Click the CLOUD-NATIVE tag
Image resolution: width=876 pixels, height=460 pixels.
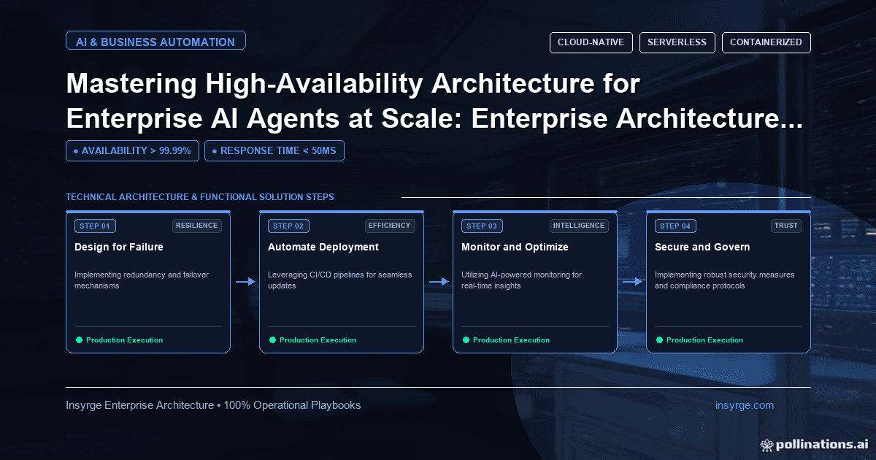591,42
